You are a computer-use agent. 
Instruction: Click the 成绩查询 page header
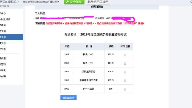[x=97, y=7]
